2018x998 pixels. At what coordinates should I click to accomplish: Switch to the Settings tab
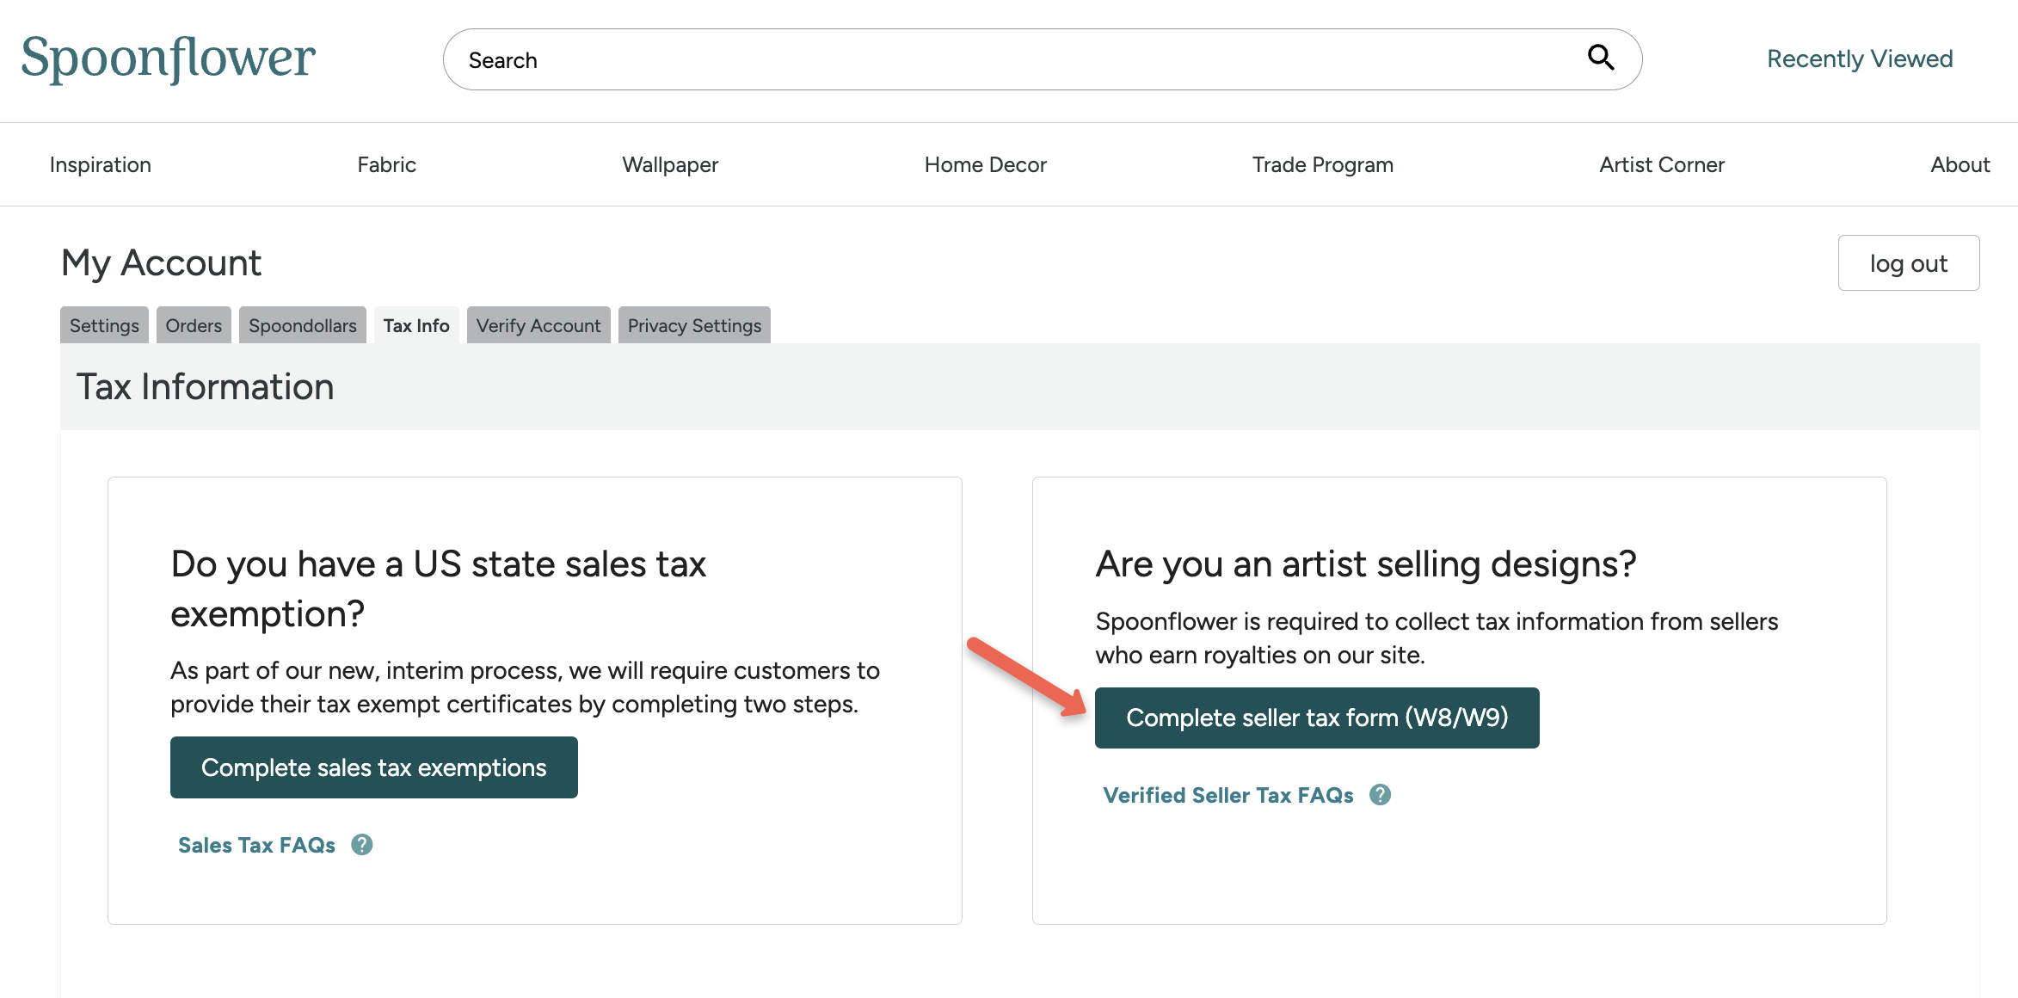point(103,325)
